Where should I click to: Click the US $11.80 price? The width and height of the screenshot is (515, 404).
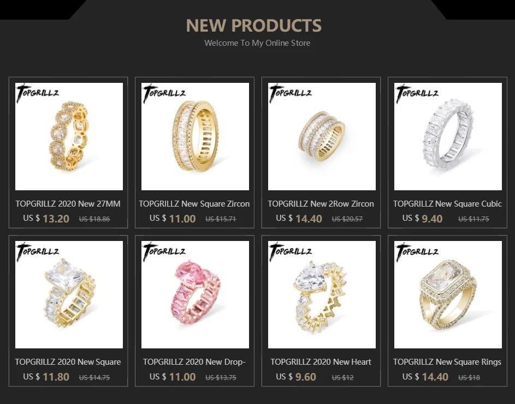pyautogui.click(x=46, y=377)
